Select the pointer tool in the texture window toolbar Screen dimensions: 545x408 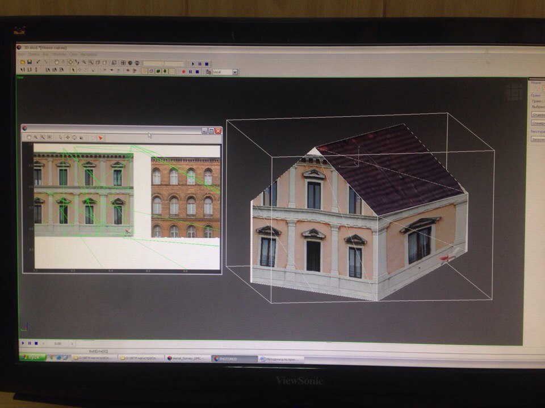click(61, 137)
